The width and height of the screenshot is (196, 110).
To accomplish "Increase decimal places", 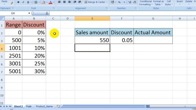I will (x=130, y=2).
